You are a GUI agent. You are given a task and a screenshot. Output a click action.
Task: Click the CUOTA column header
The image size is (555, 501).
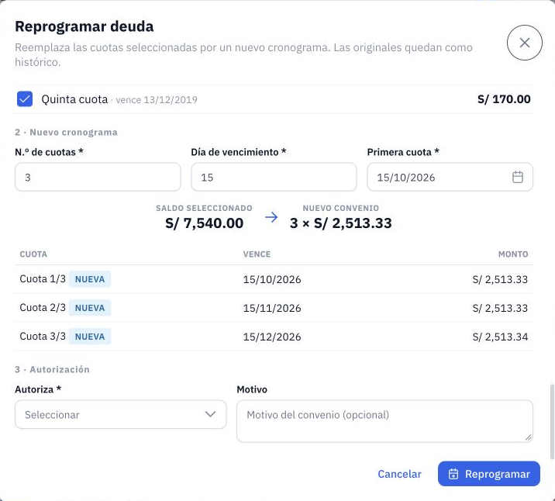[x=33, y=254]
